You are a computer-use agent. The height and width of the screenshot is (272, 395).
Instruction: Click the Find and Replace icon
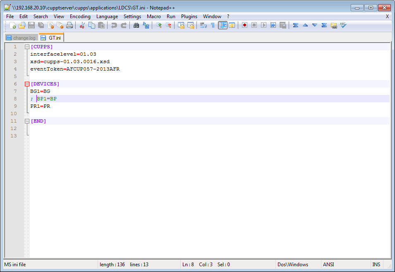(146, 26)
